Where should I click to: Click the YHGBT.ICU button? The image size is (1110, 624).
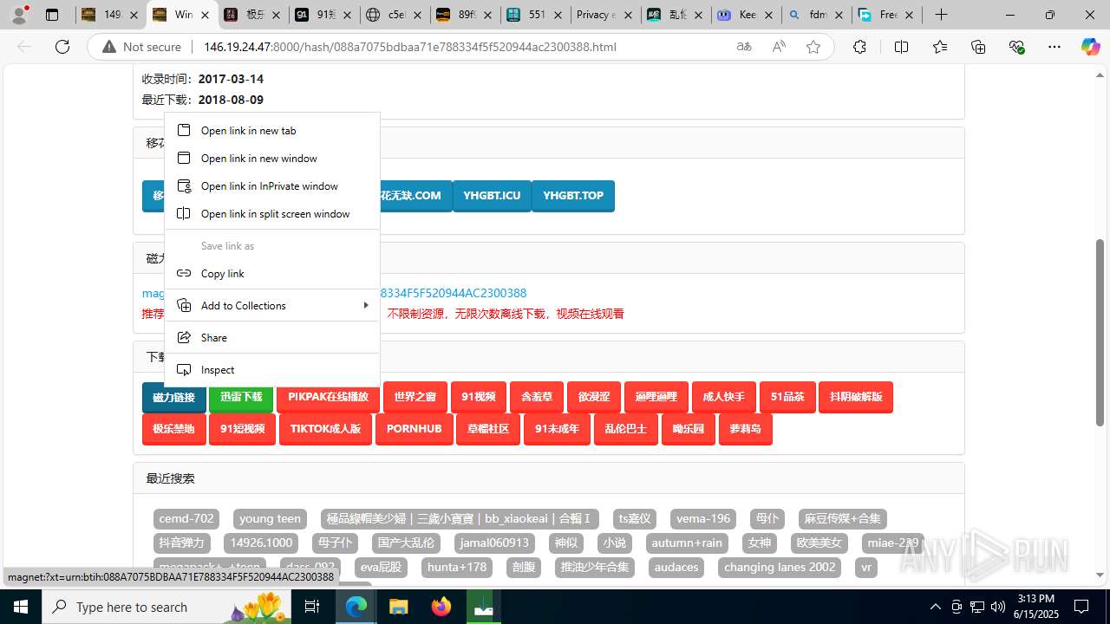(492, 196)
